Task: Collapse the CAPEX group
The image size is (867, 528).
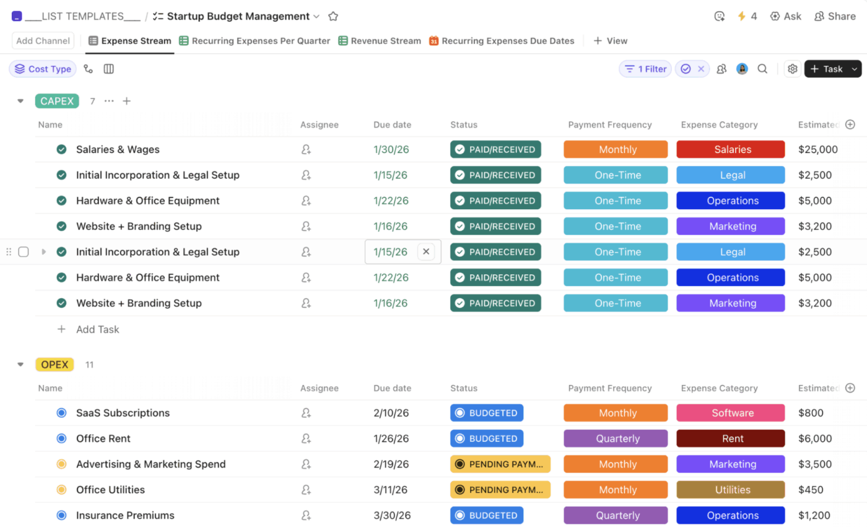Action: click(20, 101)
